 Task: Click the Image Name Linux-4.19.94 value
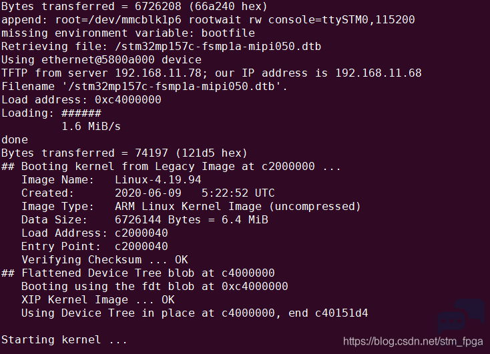tap(158, 180)
